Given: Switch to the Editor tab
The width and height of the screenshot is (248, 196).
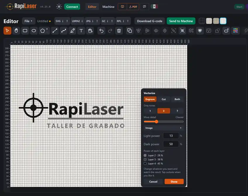Looking at the screenshot, I should click(x=92, y=7).
